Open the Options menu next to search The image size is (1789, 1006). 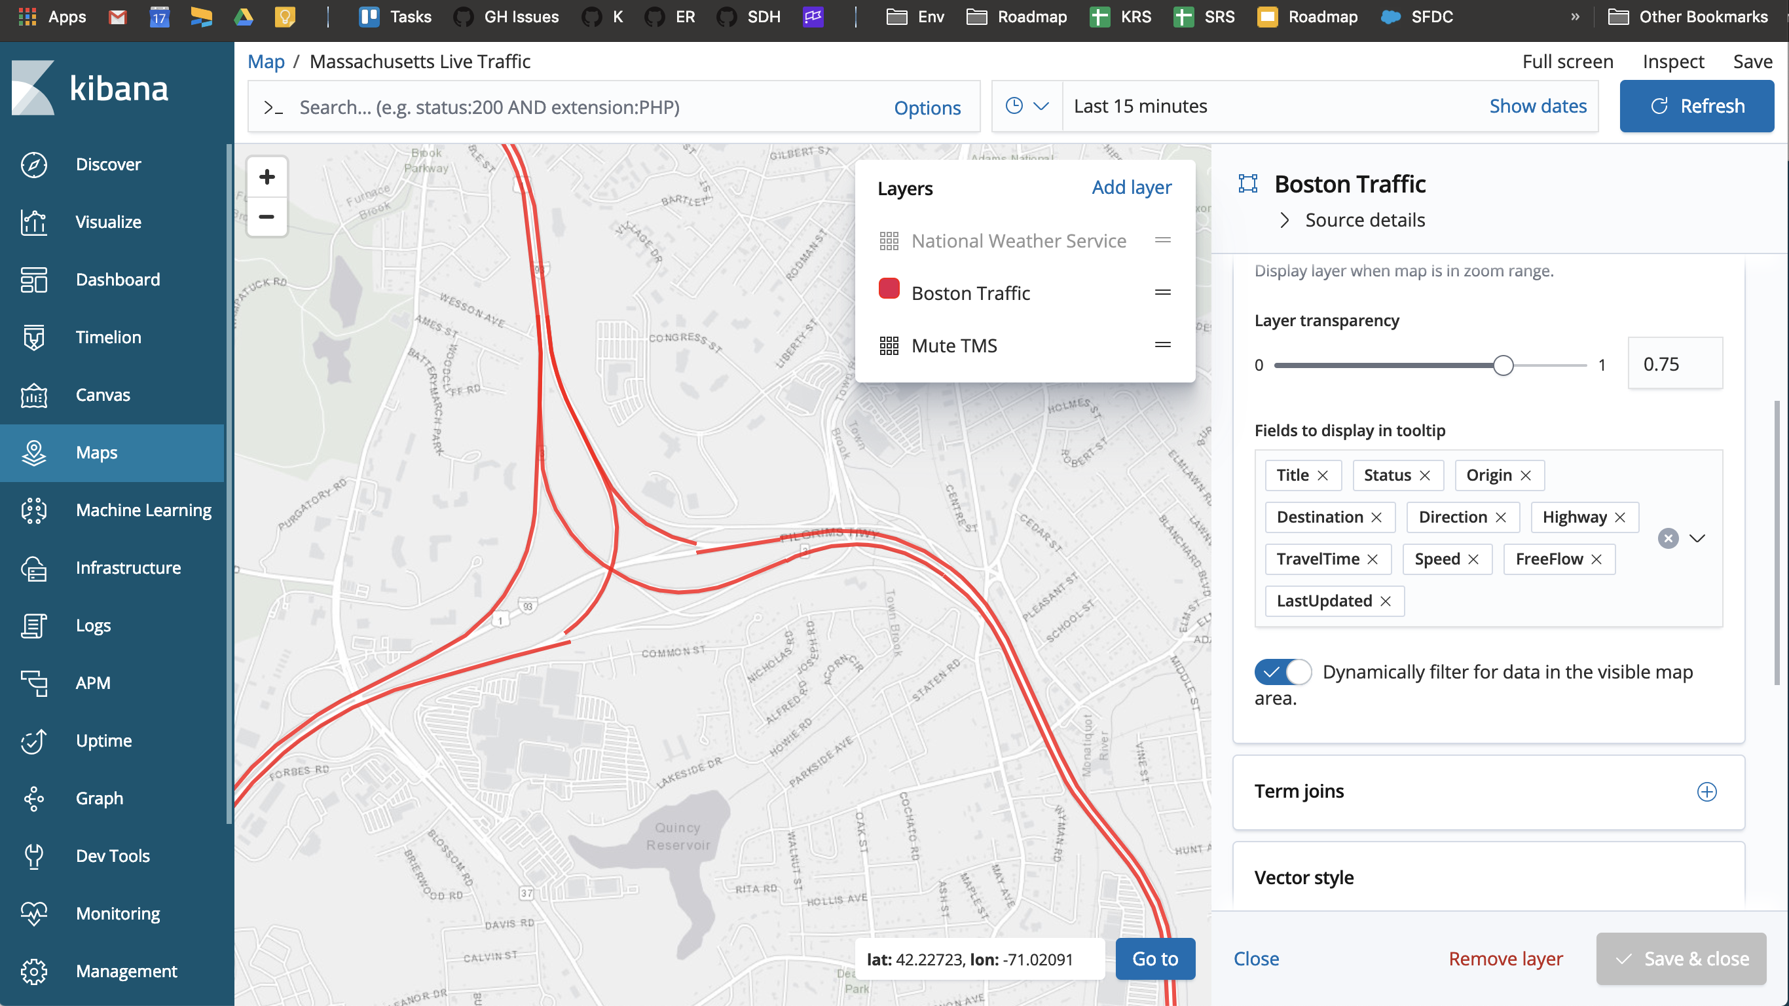point(927,107)
